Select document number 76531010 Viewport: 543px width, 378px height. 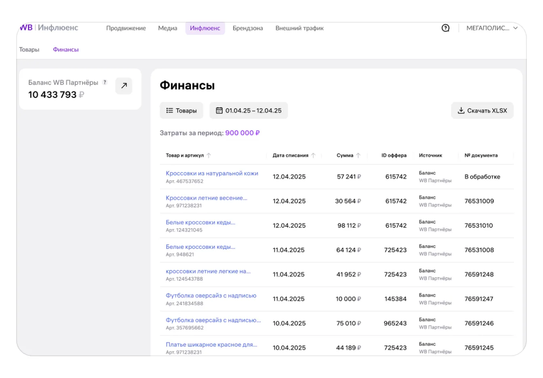[x=479, y=225]
